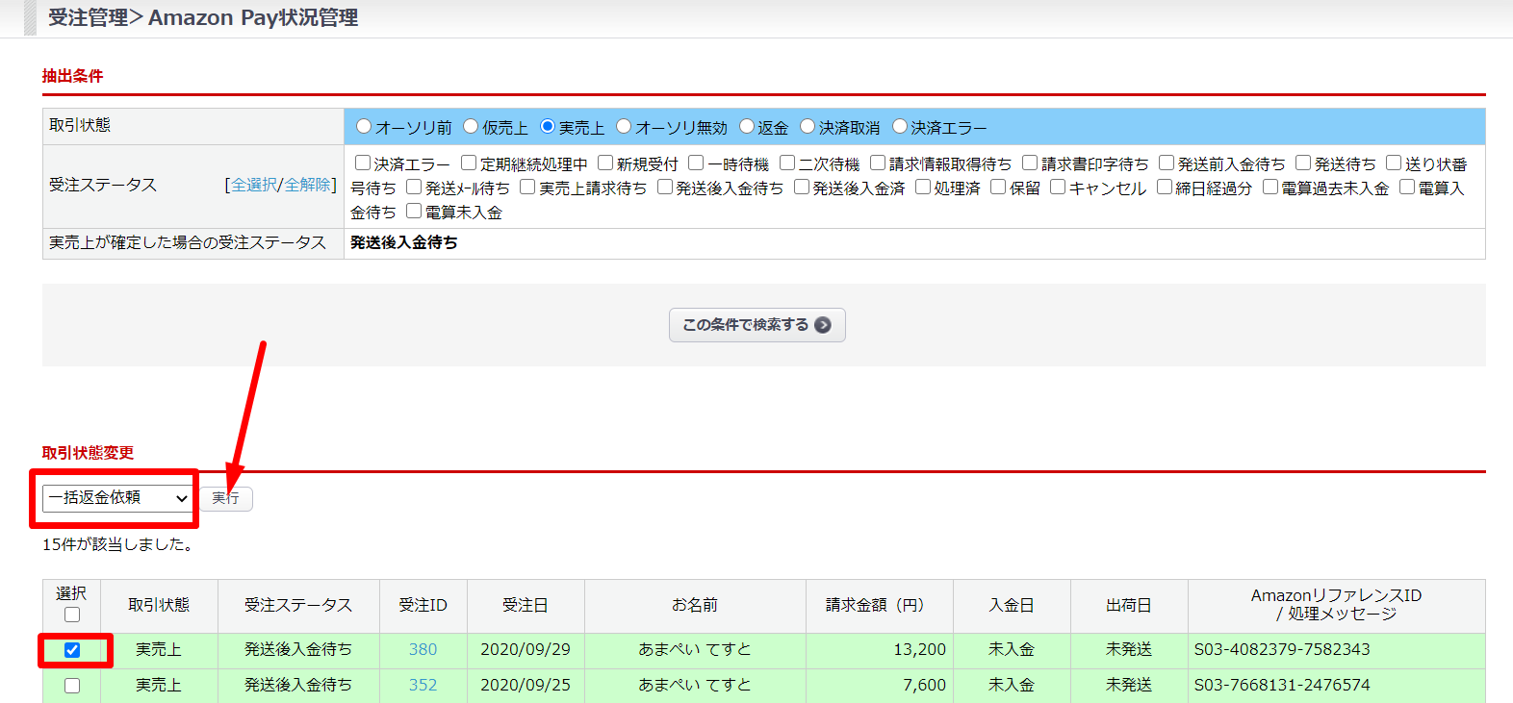Choose 決済エラー in the 取引状態 row

coord(900,127)
